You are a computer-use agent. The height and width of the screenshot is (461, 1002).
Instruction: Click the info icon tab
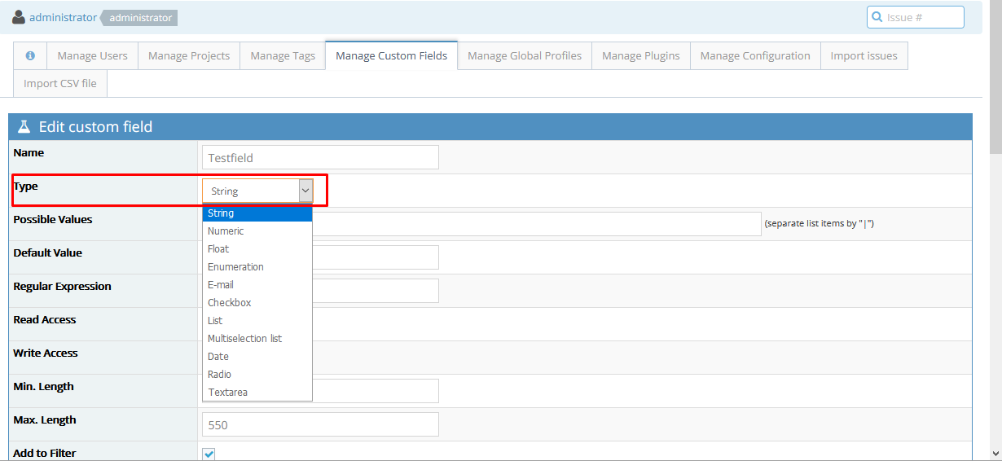point(30,55)
